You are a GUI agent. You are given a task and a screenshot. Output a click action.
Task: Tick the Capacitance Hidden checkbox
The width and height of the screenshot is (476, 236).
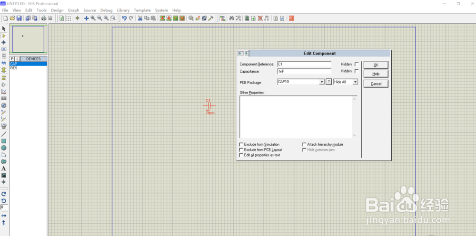[357, 71]
